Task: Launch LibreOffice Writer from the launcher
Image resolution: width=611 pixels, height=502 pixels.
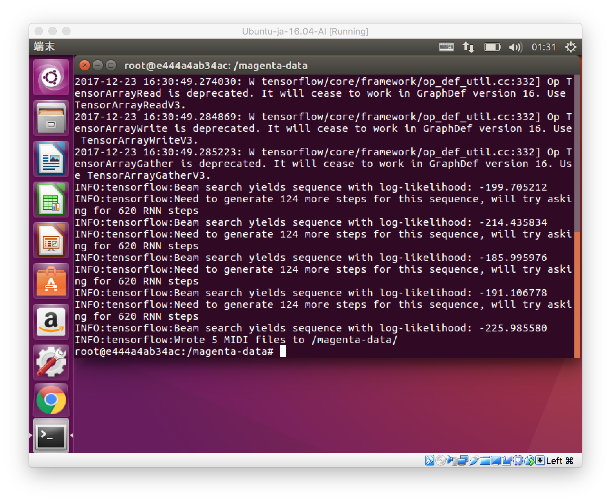Action: [x=51, y=159]
